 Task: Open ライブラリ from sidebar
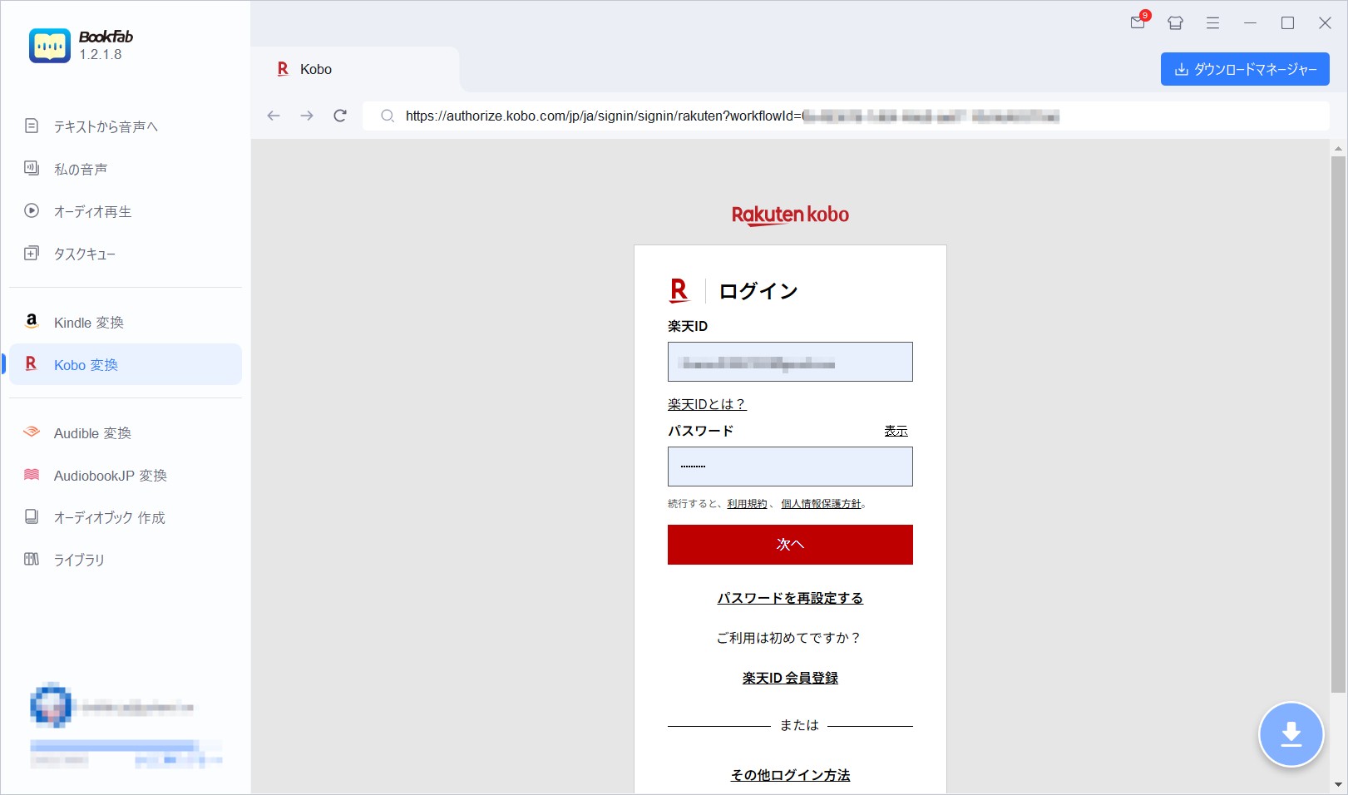click(79, 560)
